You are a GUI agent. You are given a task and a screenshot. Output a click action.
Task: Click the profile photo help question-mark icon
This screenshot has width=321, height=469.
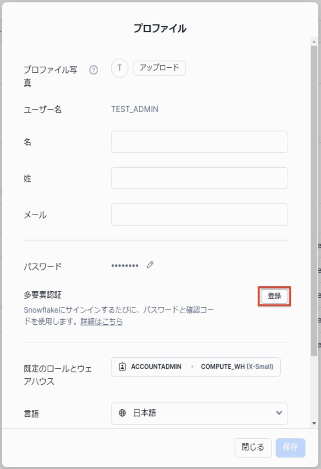tap(93, 70)
